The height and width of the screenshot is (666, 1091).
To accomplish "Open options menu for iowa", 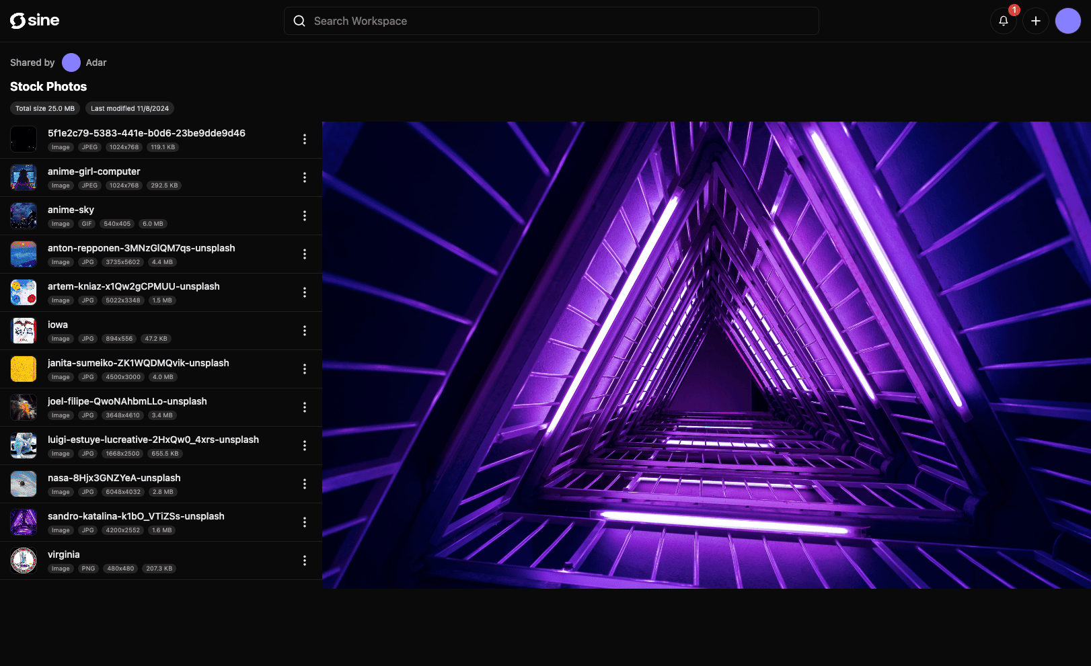I will click(305, 331).
